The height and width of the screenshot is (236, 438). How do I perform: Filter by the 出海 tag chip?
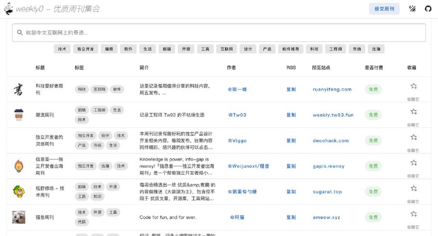click(376, 49)
